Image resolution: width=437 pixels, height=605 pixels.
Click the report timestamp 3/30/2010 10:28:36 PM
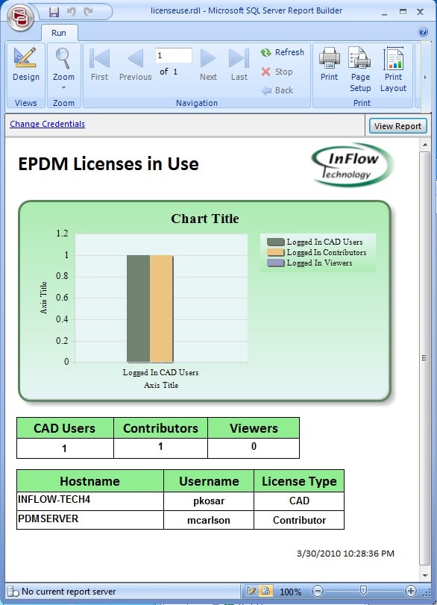[345, 554]
